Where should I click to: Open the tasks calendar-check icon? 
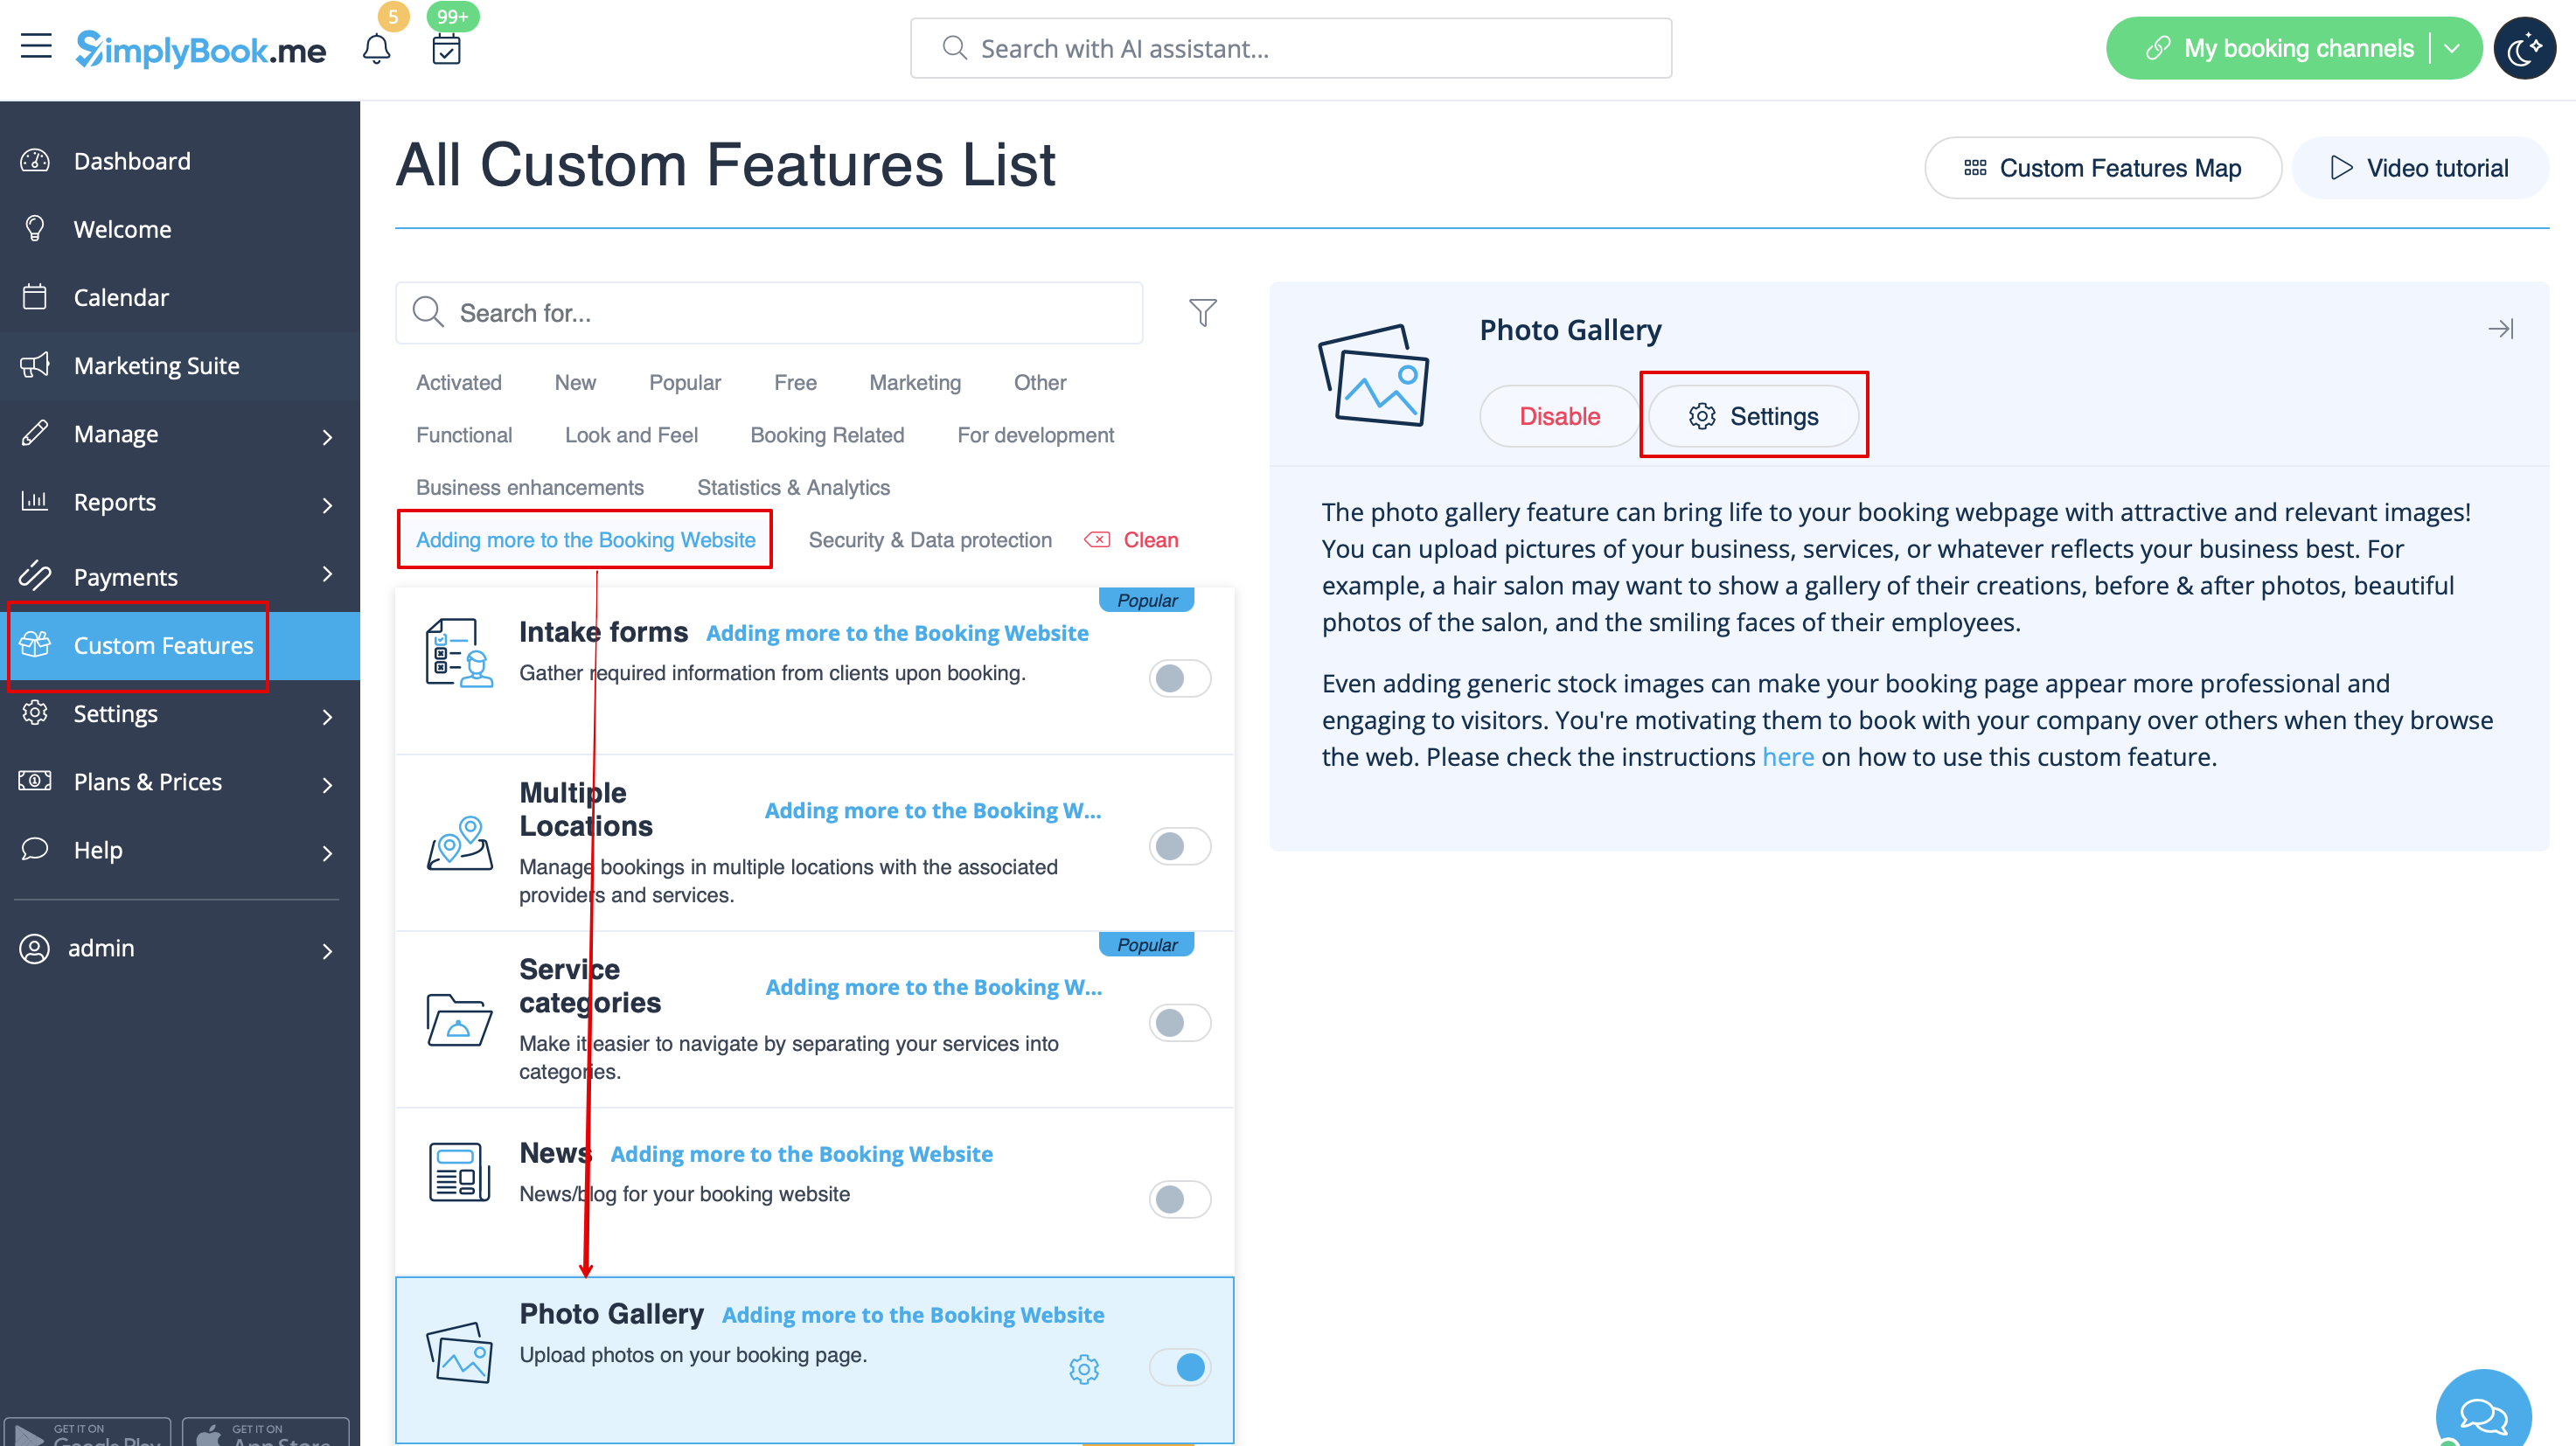pos(446,48)
